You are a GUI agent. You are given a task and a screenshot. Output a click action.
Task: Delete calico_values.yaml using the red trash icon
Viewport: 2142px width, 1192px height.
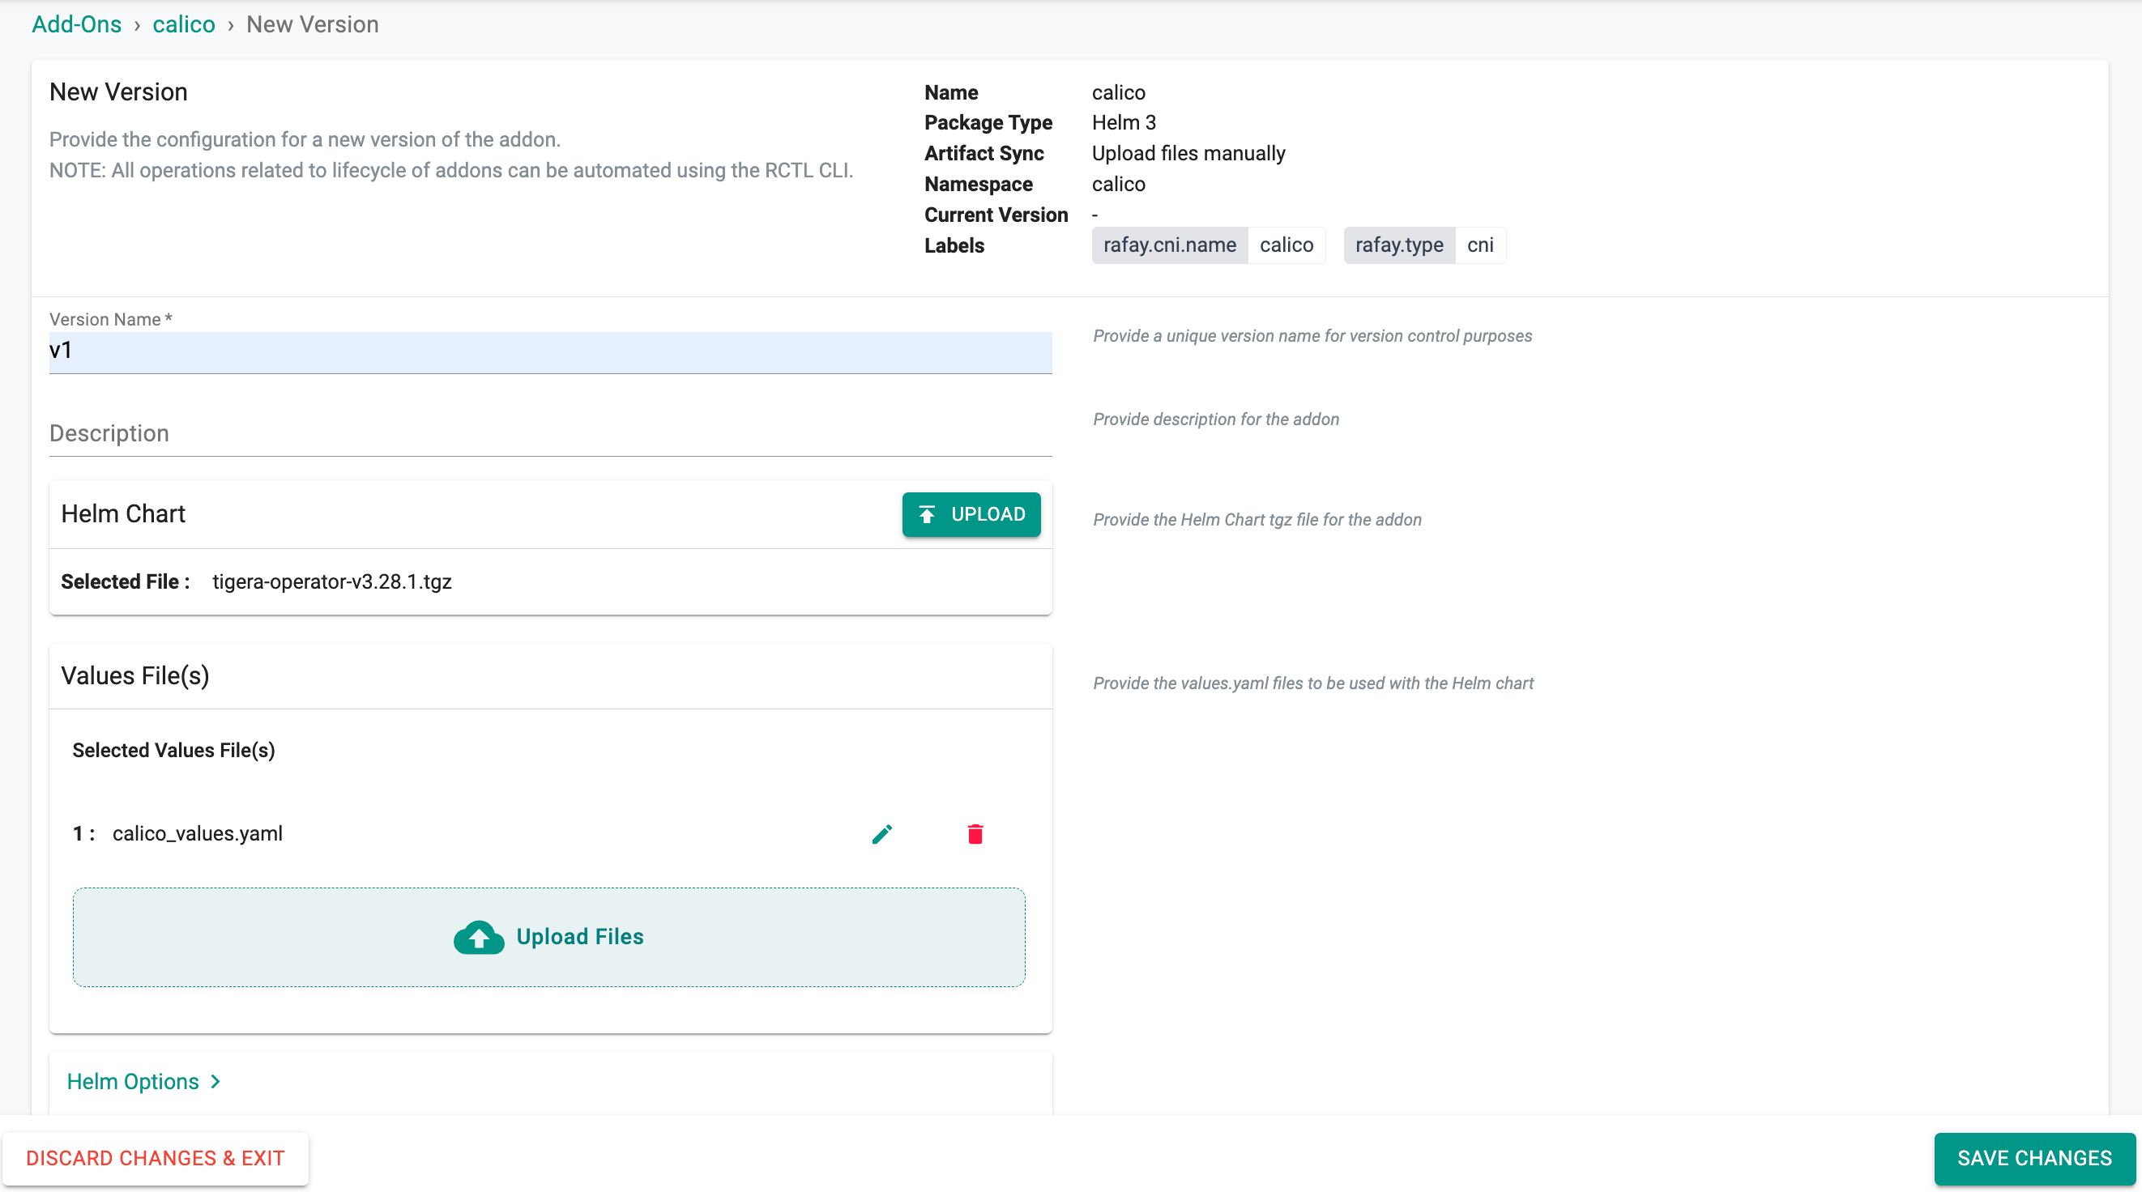click(x=975, y=834)
